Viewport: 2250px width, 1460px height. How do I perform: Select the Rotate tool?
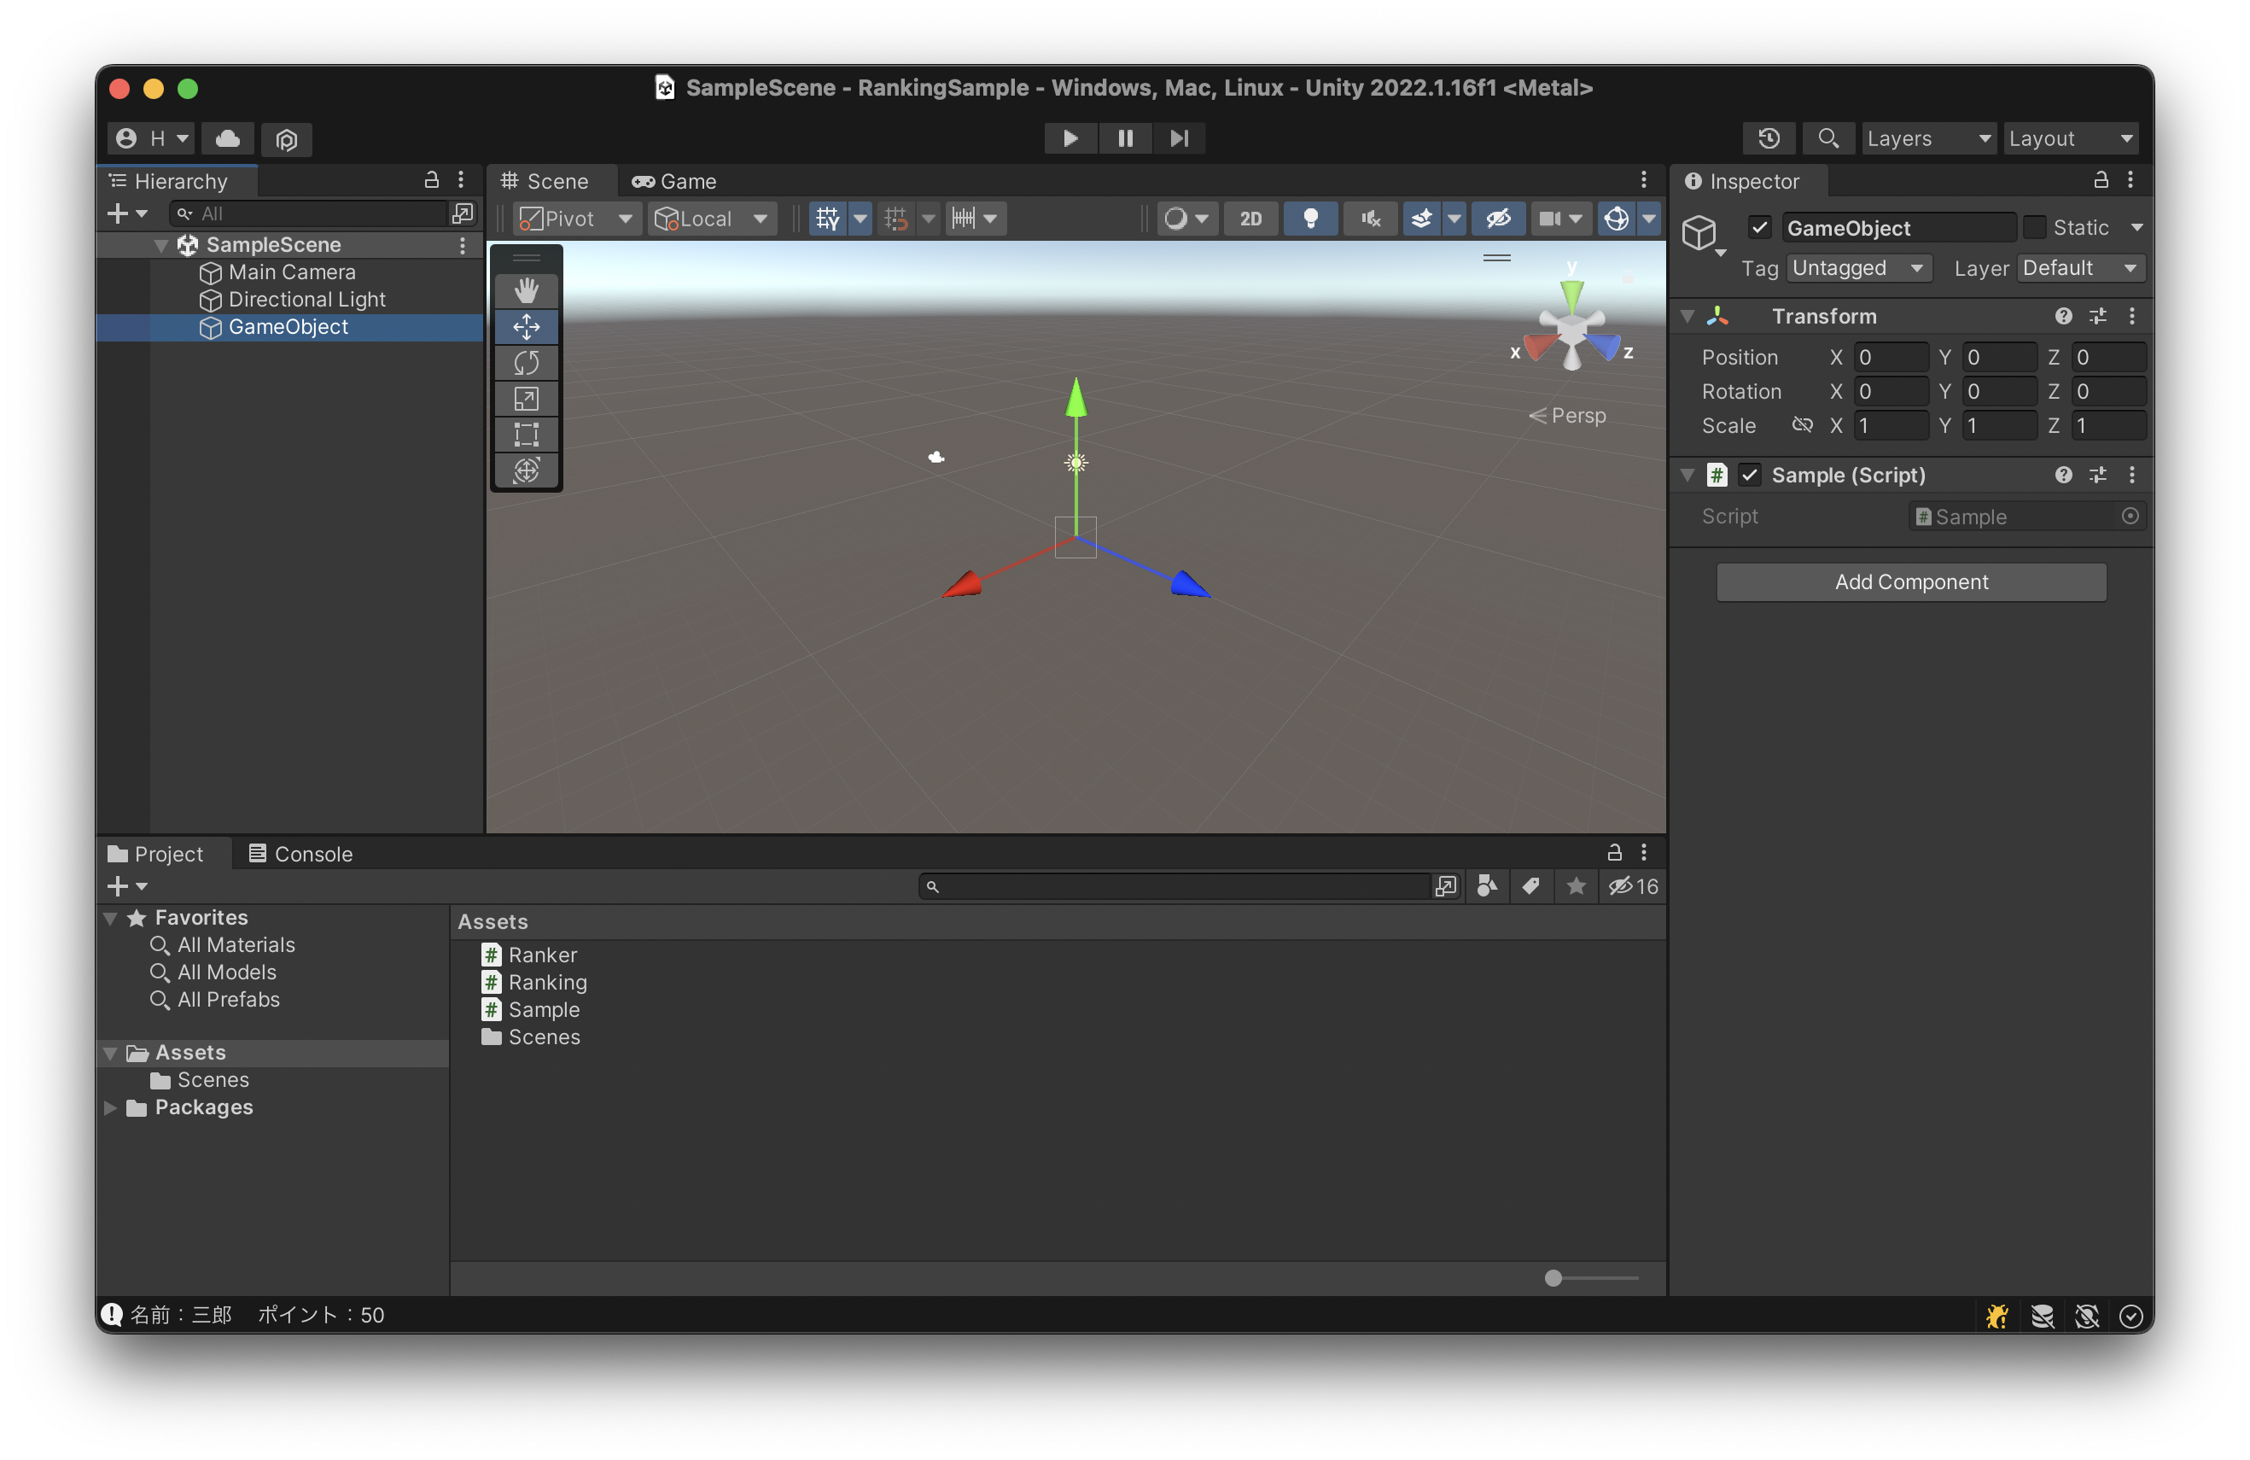pos(527,362)
